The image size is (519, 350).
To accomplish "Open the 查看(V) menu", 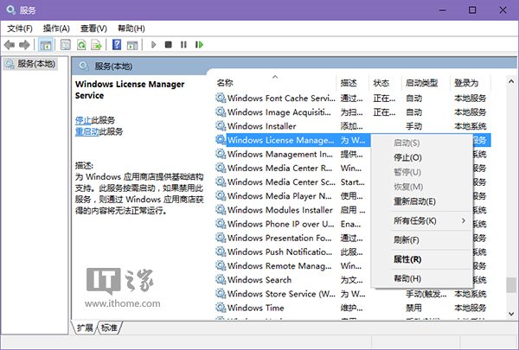I will [x=93, y=28].
